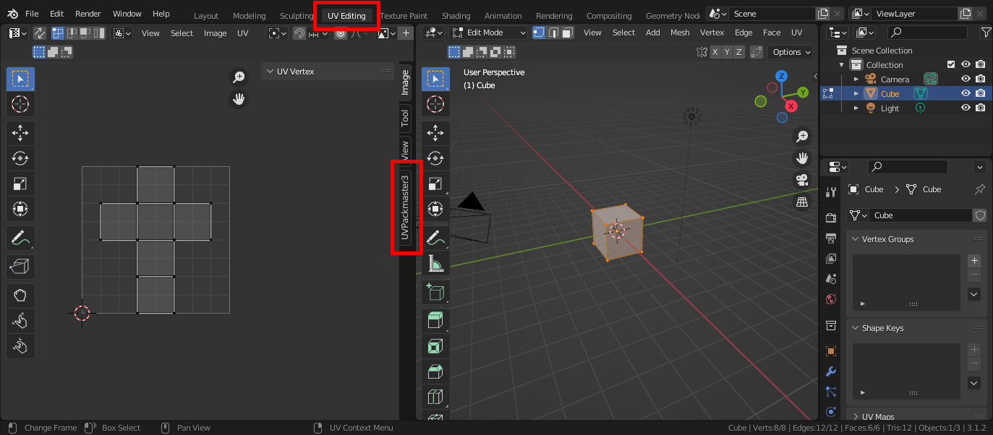Image resolution: width=993 pixels, height=435 pixels.
Task: Uncheck the Collection exclude checkbox
Action: (x=951, y=64)
